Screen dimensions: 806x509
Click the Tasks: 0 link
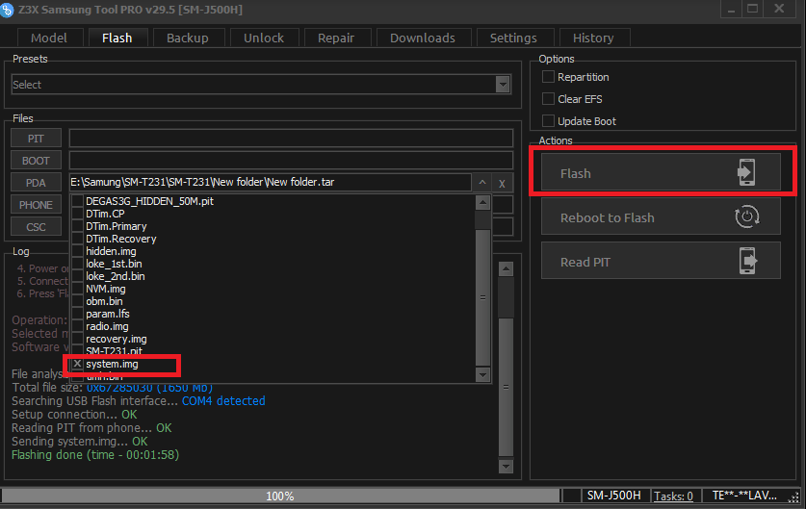673,496
